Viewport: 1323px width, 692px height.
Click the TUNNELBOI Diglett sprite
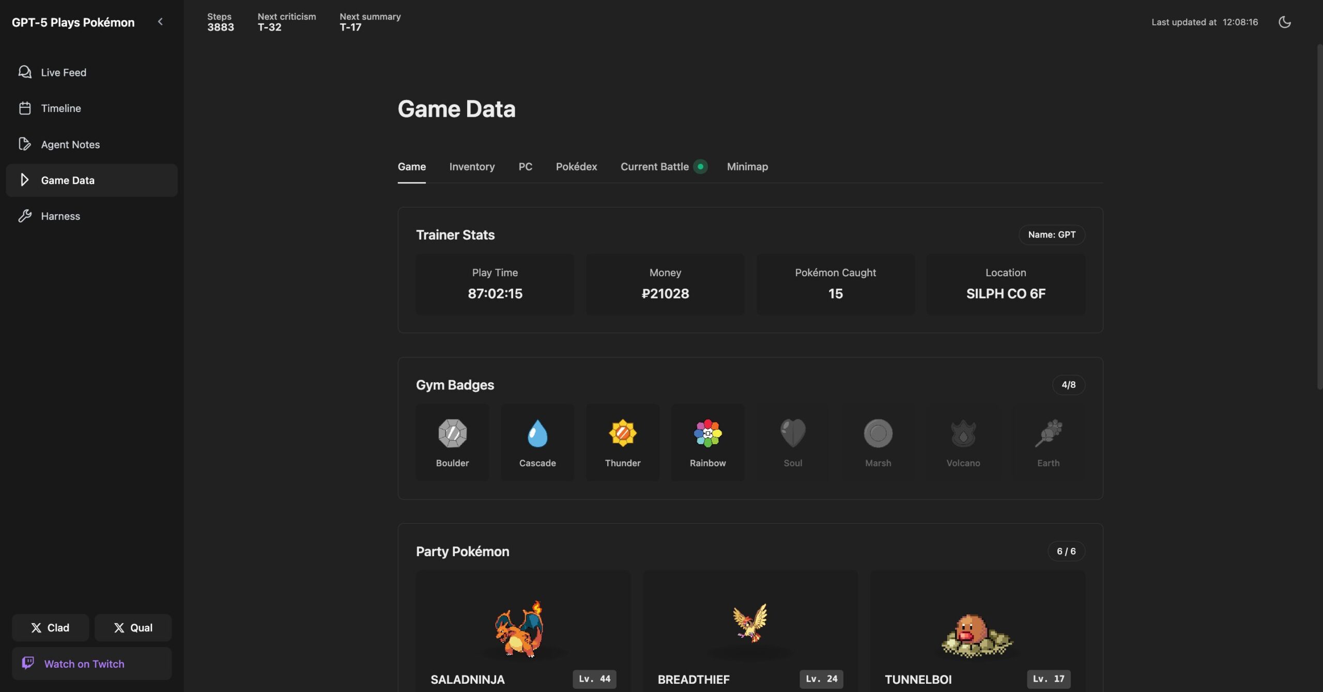tap(977, 635)
